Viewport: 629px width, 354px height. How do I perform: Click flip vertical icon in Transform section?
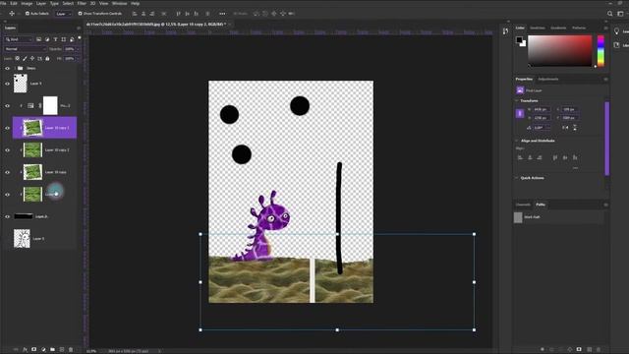point(575,128)
